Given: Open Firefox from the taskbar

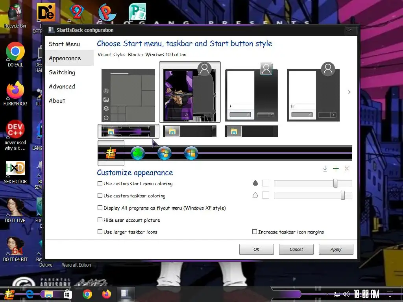Looking at the screenshot, I should (106, 294).
